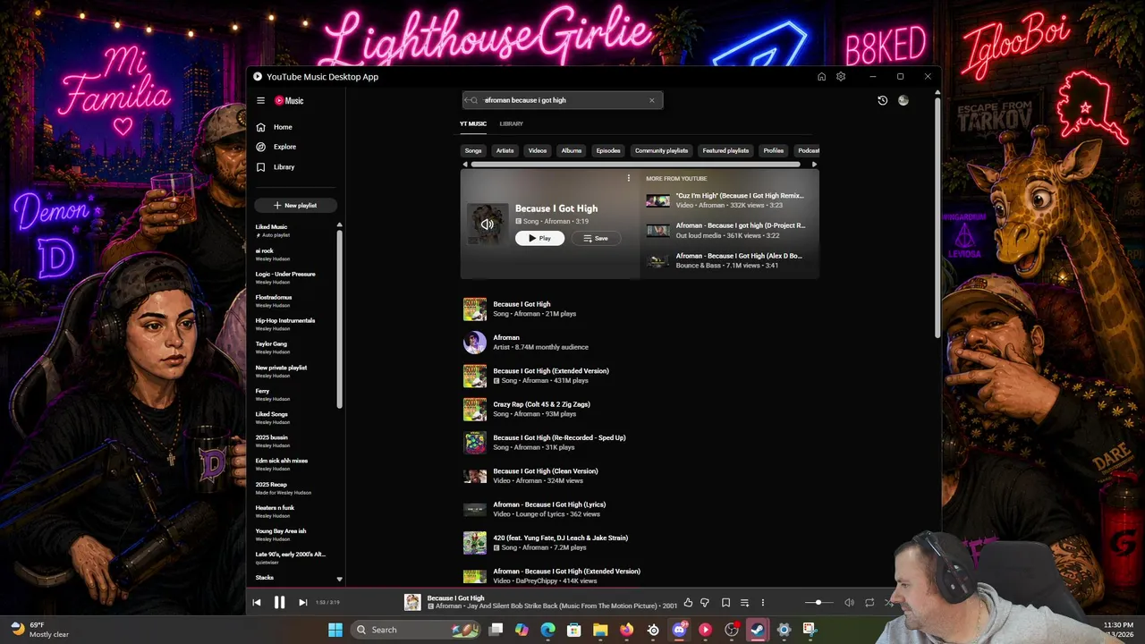Open Windows Start menu

point(335,630)
